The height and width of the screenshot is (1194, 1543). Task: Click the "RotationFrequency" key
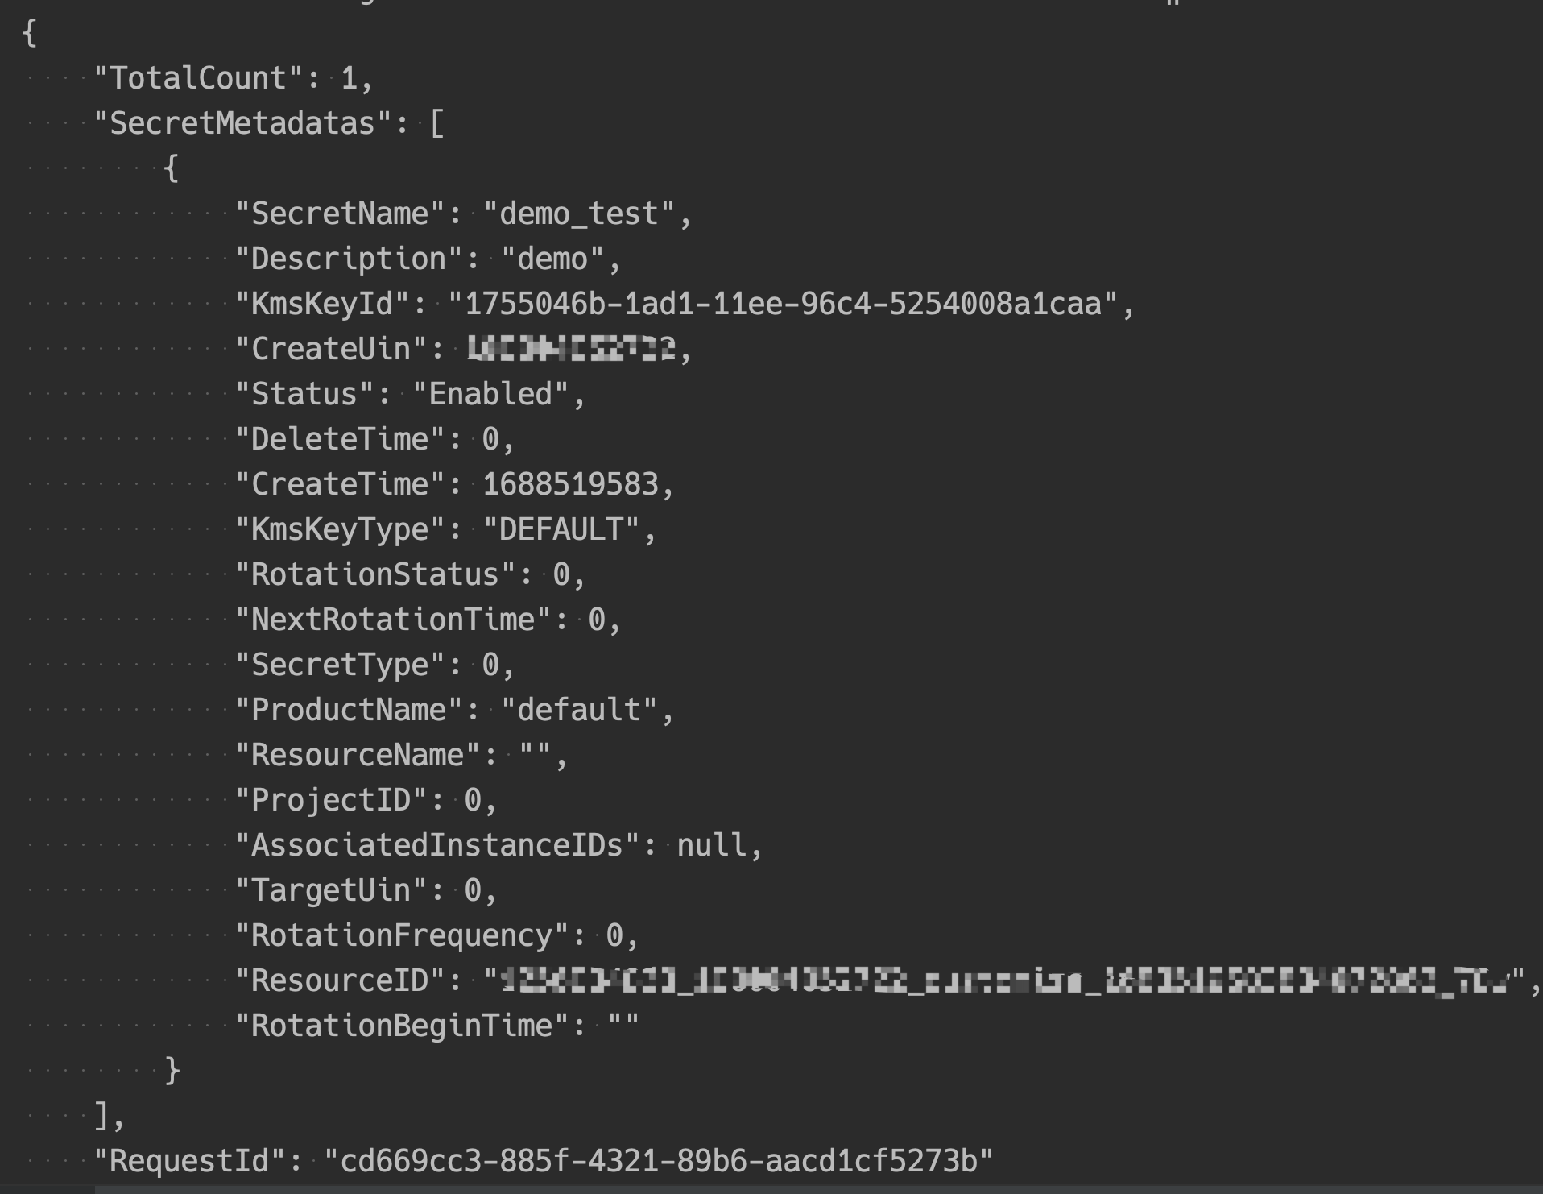click(x=402, y=936)
